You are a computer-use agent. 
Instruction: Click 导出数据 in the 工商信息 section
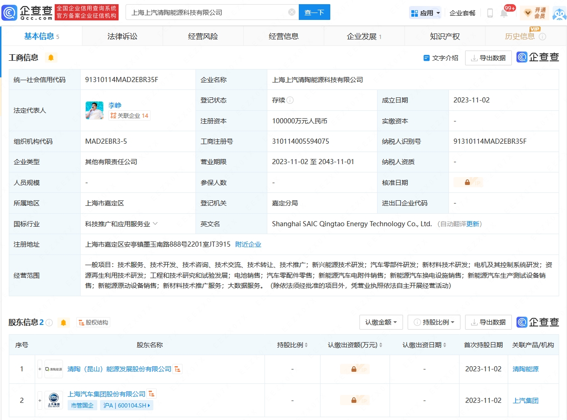tap(488, 58)
